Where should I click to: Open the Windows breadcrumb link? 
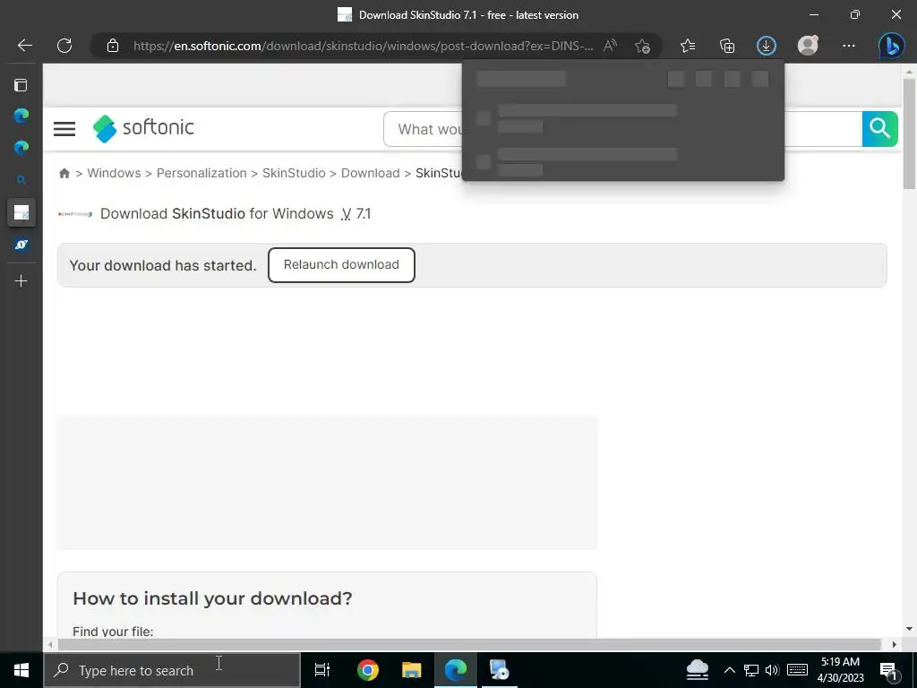tap(114, 173)
